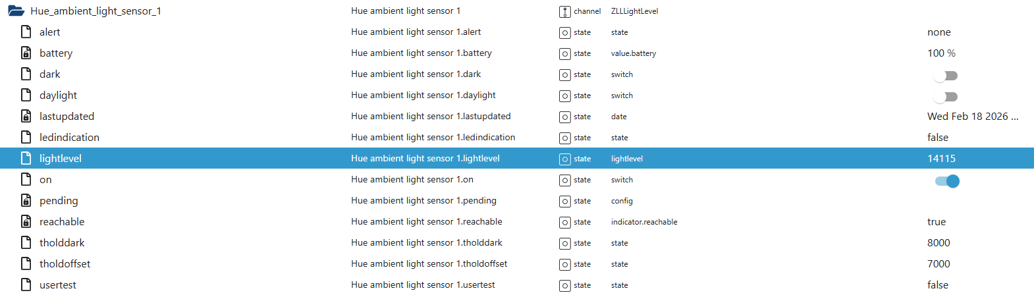Click the state type icon for lightlevel
The image size is (1034, 299).
click(x=564, y=159)
